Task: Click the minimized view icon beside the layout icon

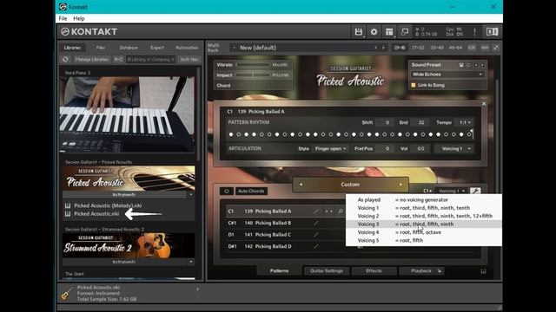Action: [x=405, y=32]
